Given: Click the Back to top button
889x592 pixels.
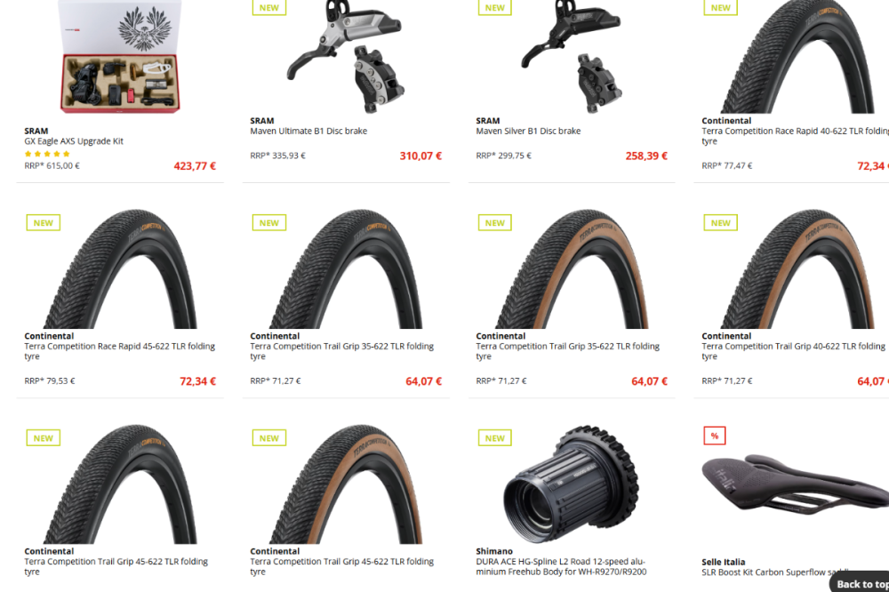Looking at the screenshot, I should tap(861, 583).
